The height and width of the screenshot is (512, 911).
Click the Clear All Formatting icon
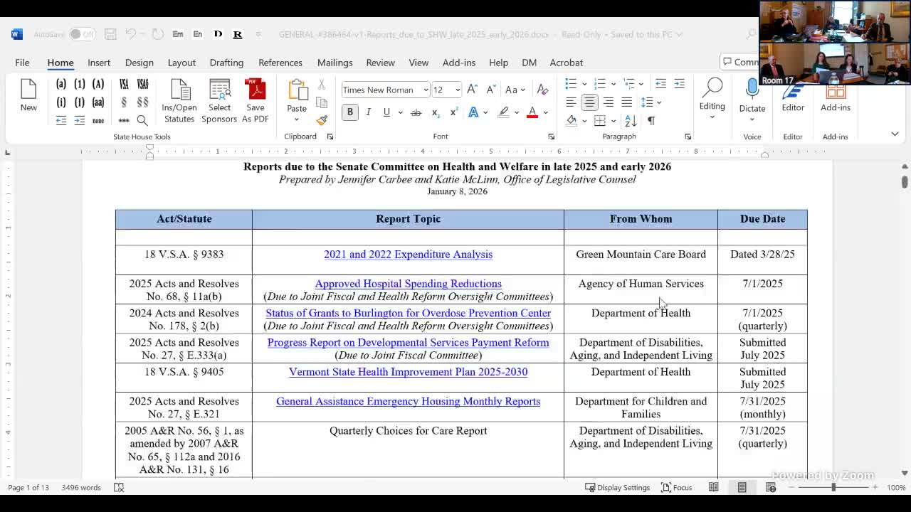click(x=542, y=90)
